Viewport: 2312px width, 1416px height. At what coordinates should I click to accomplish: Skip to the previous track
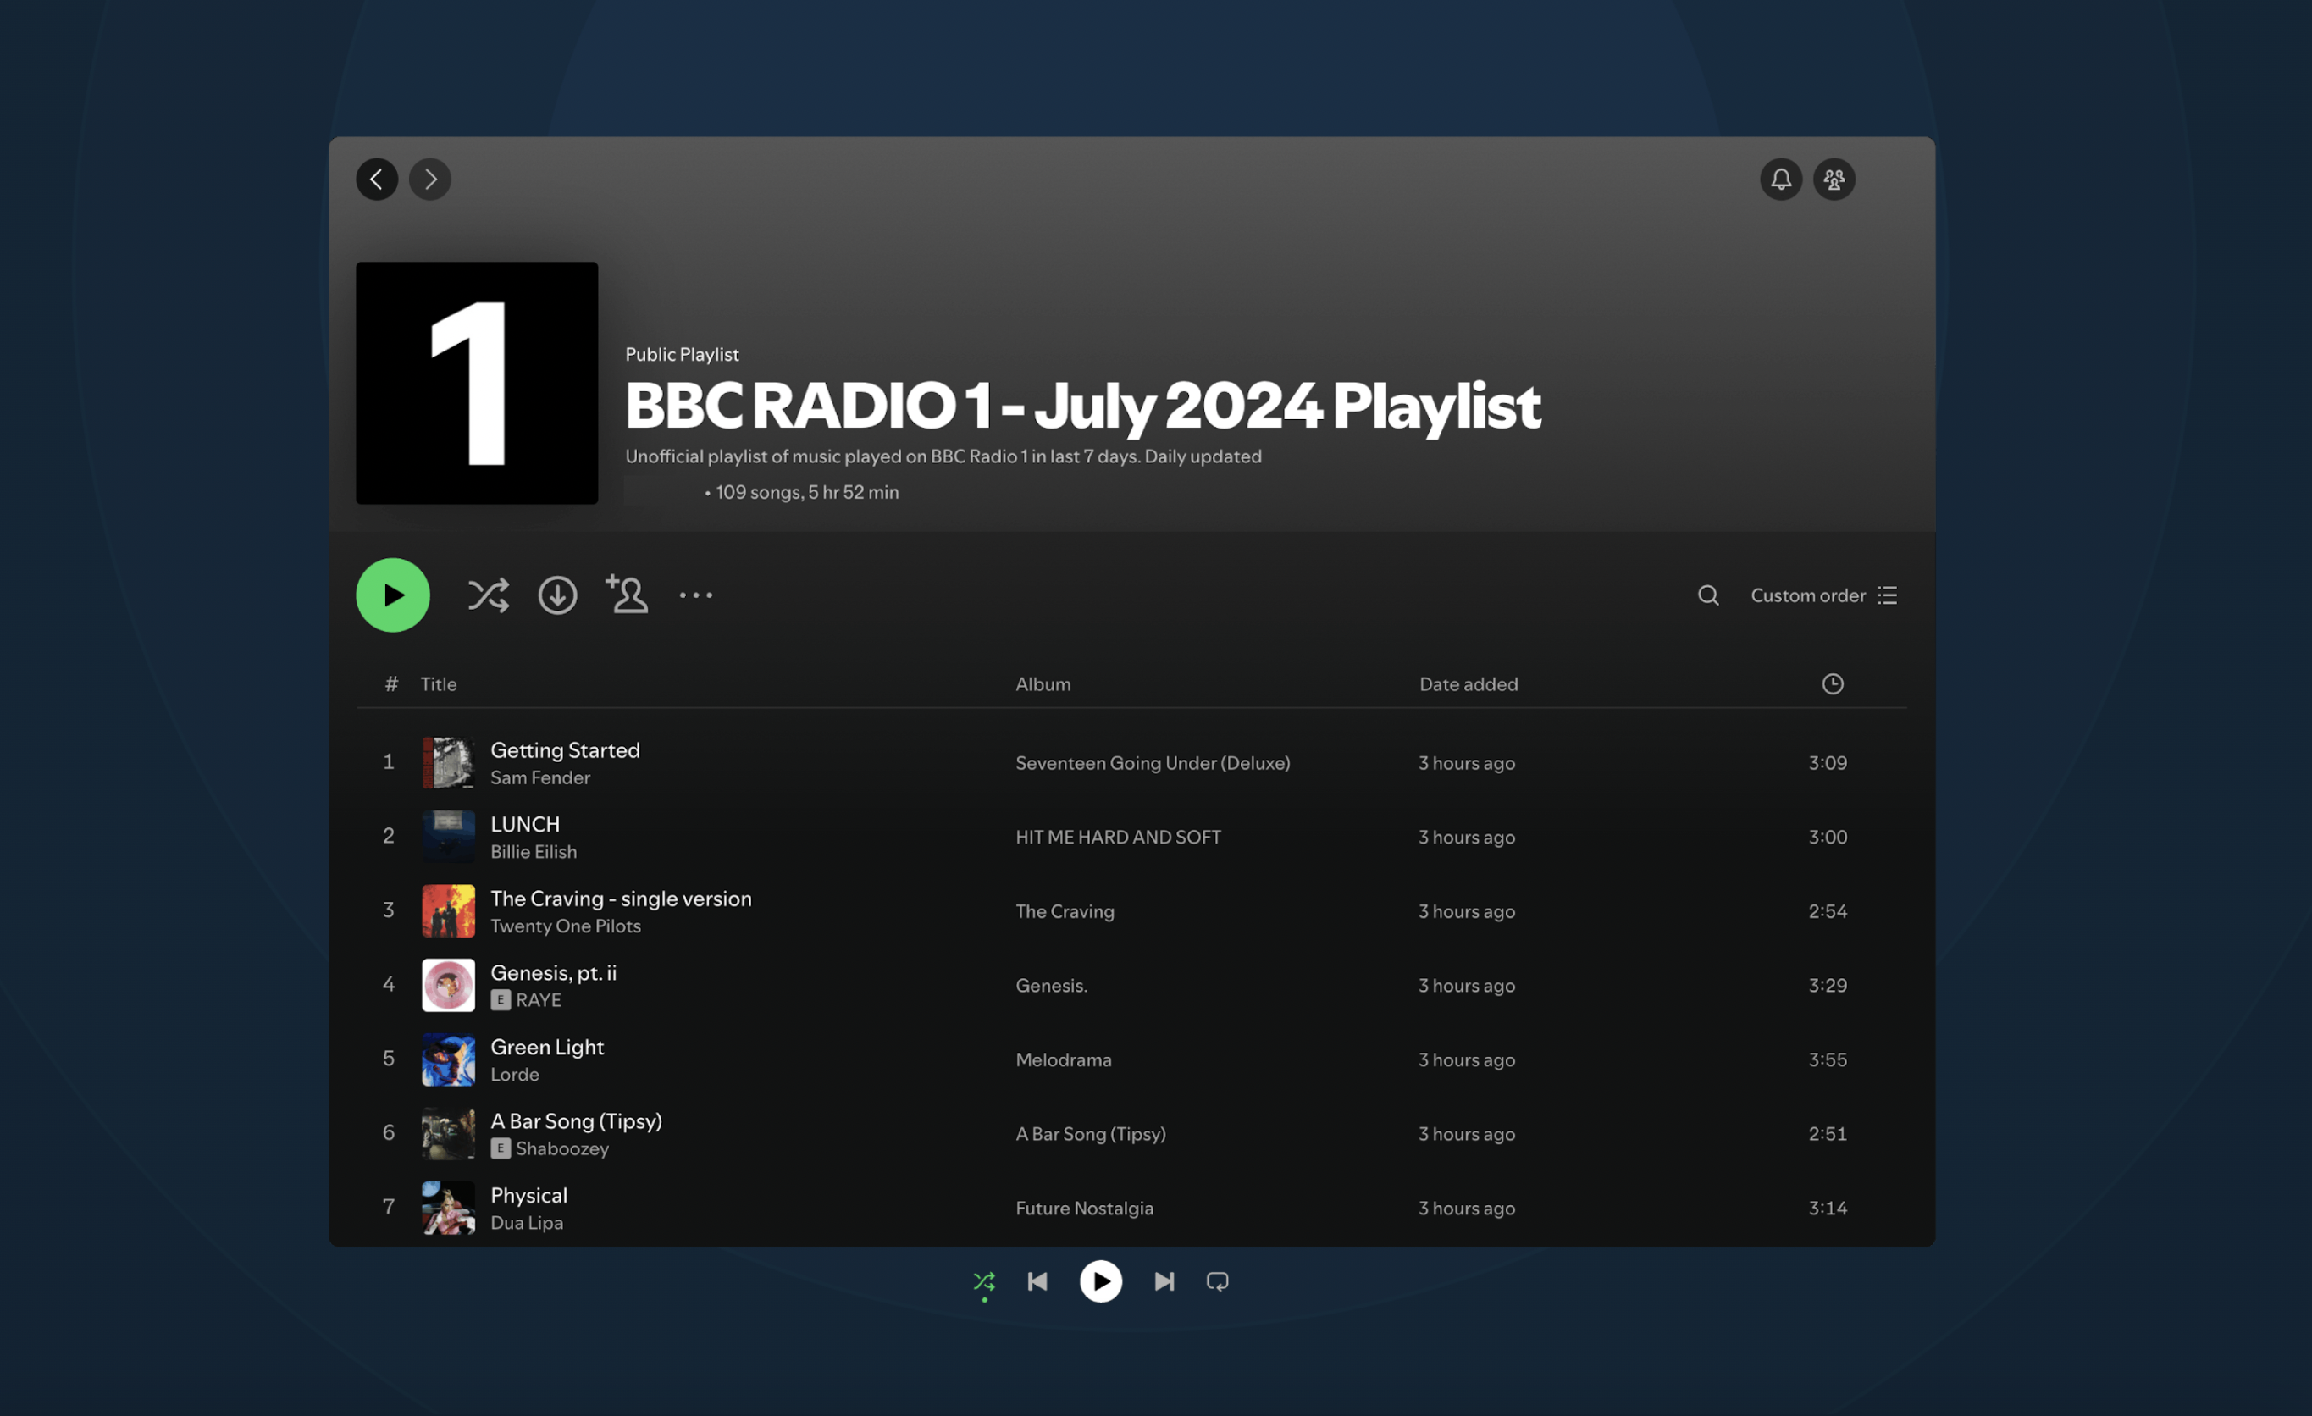tap(1037, 1282)
